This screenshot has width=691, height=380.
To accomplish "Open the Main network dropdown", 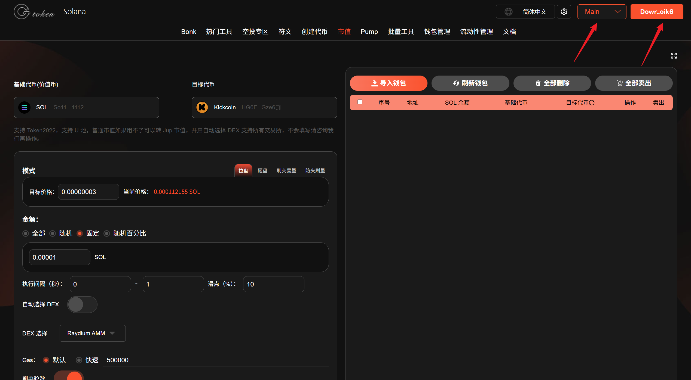I will pyautogui.click(x=601, y=12).
